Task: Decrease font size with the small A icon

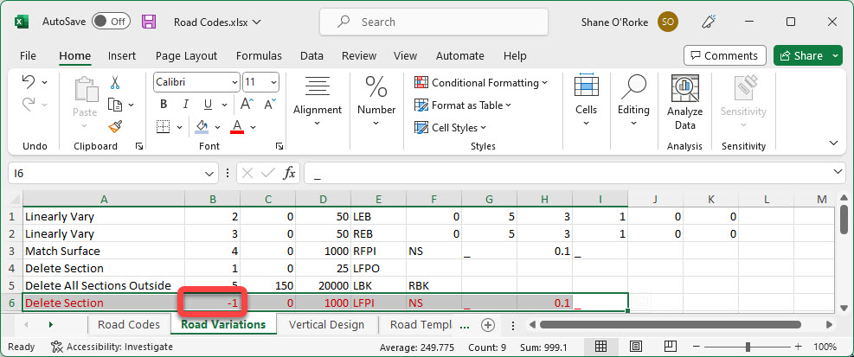Action: 270,104
